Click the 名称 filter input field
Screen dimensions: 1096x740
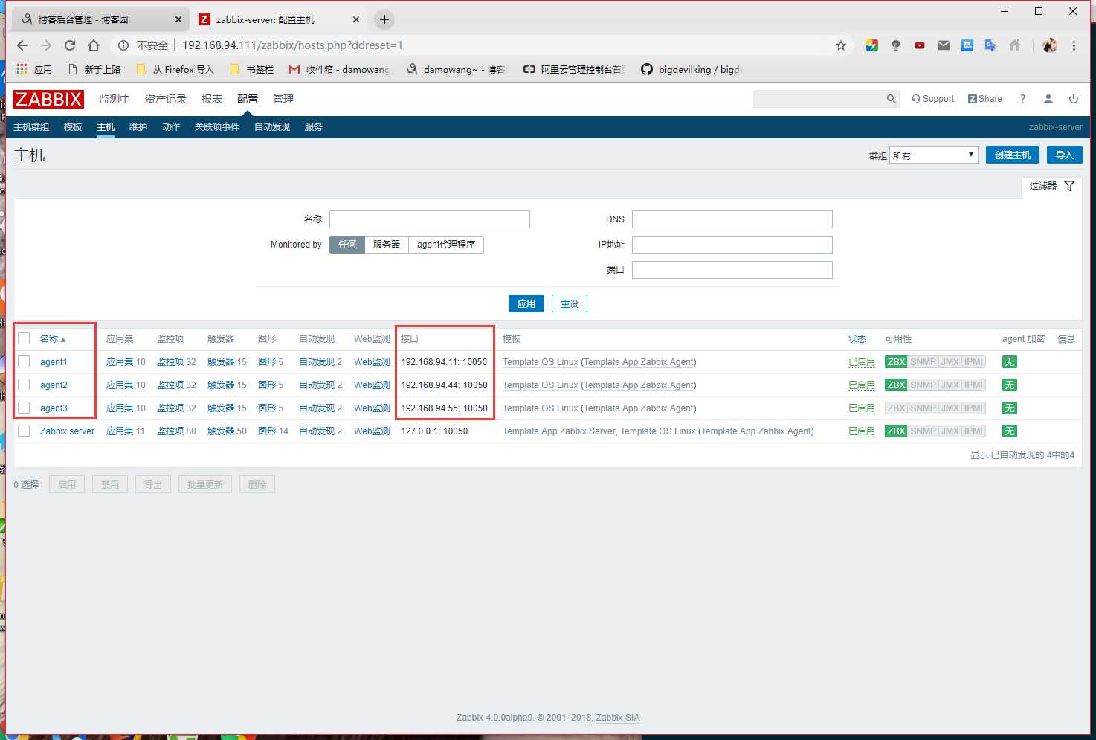(430, 219)
